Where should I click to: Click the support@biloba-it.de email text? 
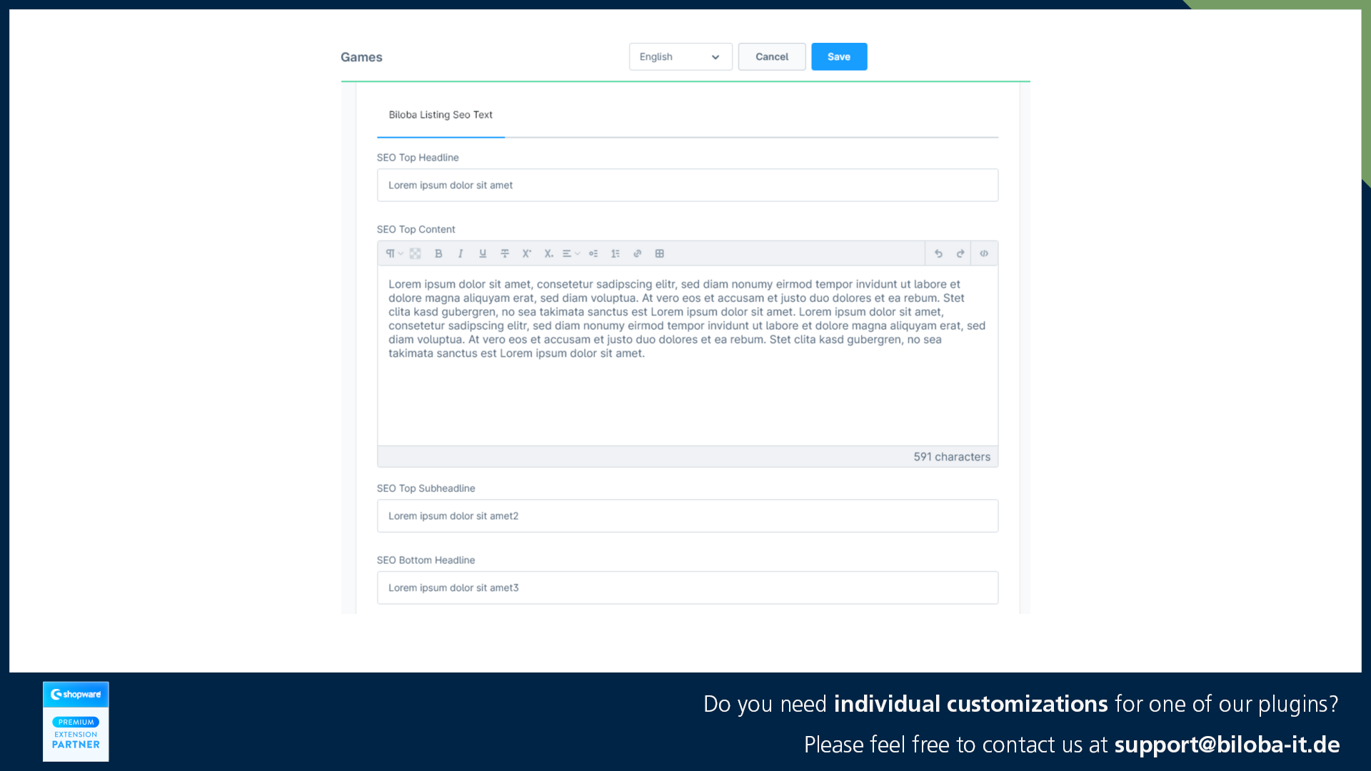tap(1227, 745)
